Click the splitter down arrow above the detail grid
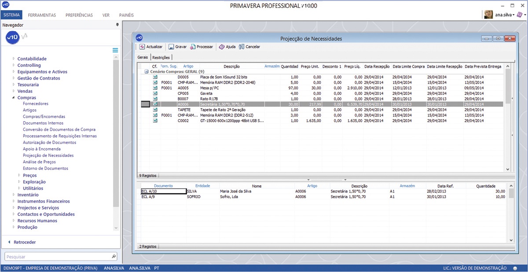 (345, 180)
